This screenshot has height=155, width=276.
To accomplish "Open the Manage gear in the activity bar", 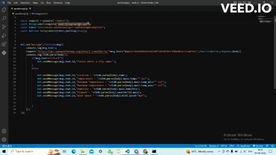I will (x=4, y=139).
